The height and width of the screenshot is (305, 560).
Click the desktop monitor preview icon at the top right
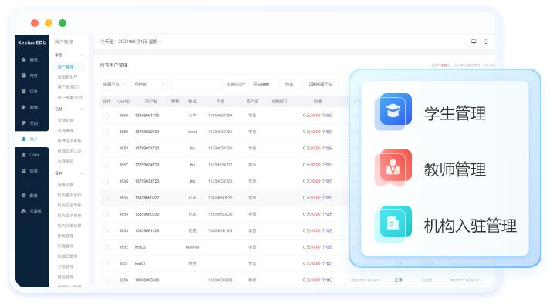click(474, 42)
